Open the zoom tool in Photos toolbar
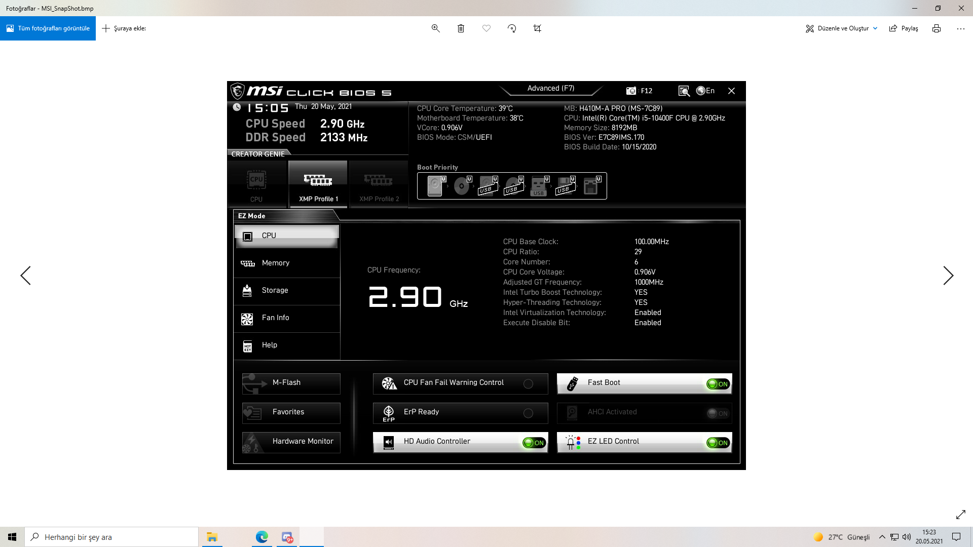 pos(435,28)
